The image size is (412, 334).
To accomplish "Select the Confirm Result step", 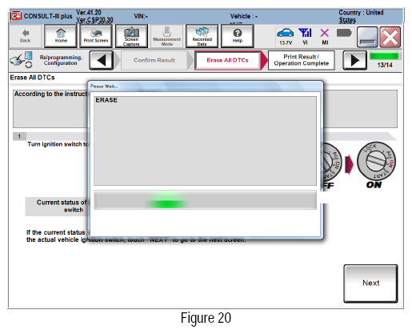I will (x=154, y=60).
